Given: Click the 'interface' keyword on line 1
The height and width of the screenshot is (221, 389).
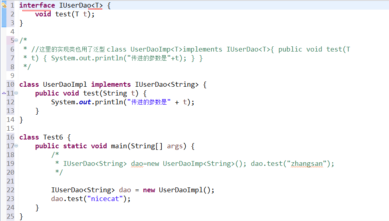Looking at the screenshot, I should (x=37, y=5).
